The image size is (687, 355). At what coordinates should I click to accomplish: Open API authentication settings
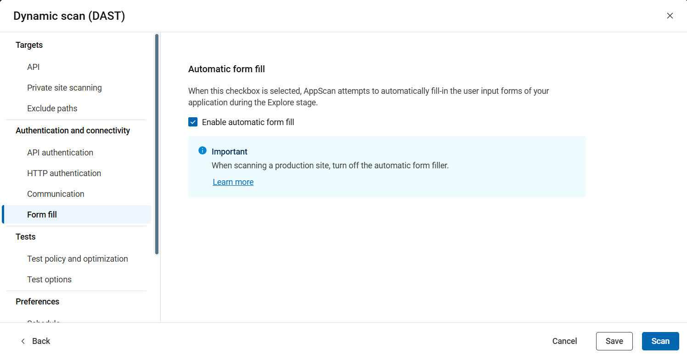pos(60,152)
